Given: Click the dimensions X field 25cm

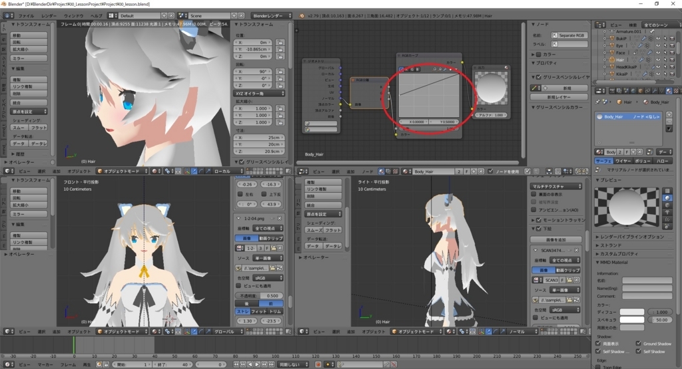Looking at the screenshot, I should [x=259, y=138].
